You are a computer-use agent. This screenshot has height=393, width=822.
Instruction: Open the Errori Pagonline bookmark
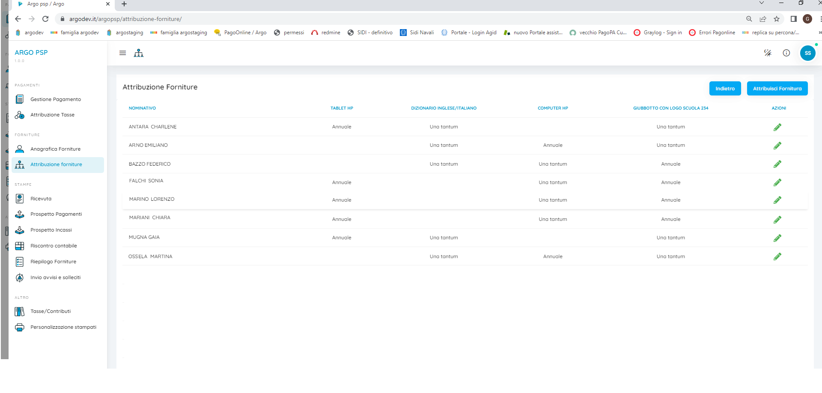712,33
